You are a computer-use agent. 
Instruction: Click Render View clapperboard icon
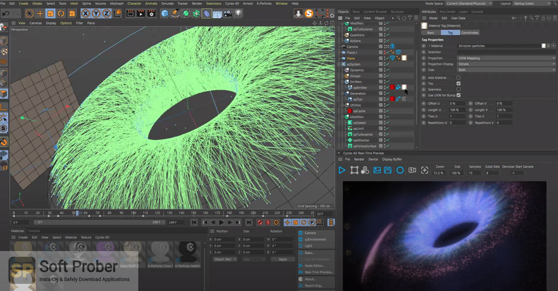click(130, 14)
